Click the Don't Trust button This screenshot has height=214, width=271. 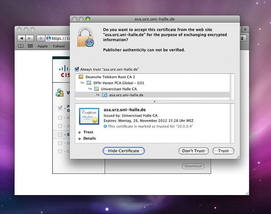[193, 151]
